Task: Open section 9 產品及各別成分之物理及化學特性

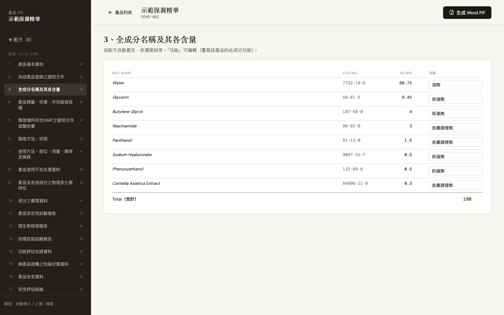Action: coord(45,185)
